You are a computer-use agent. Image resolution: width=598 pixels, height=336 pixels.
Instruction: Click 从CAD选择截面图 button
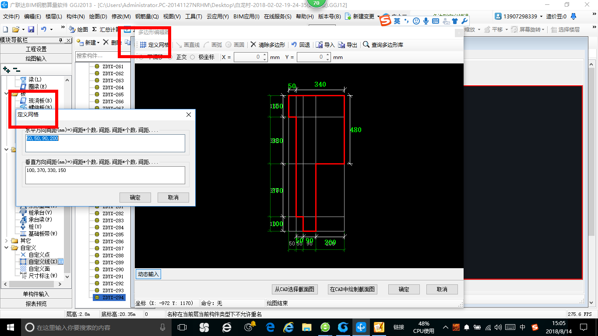point(295,289)
